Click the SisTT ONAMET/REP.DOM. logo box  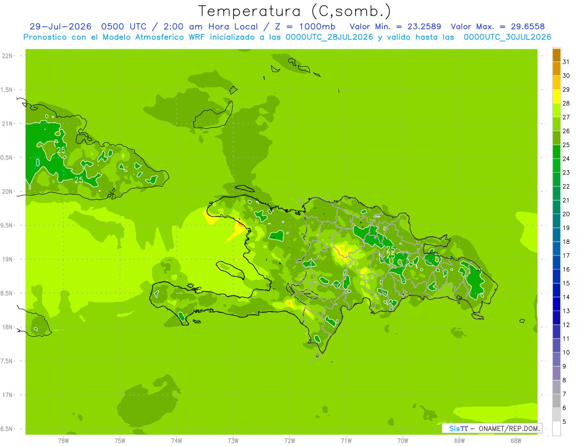tap(492, 428)
